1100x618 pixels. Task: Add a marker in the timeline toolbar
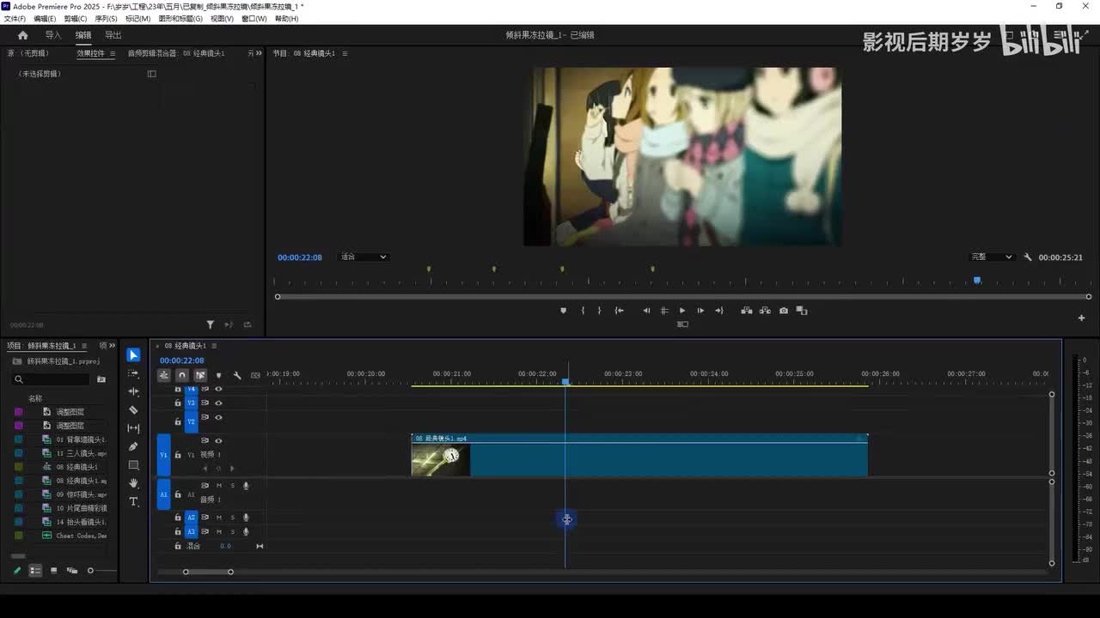pyautogui.click(x=218, y=375)
